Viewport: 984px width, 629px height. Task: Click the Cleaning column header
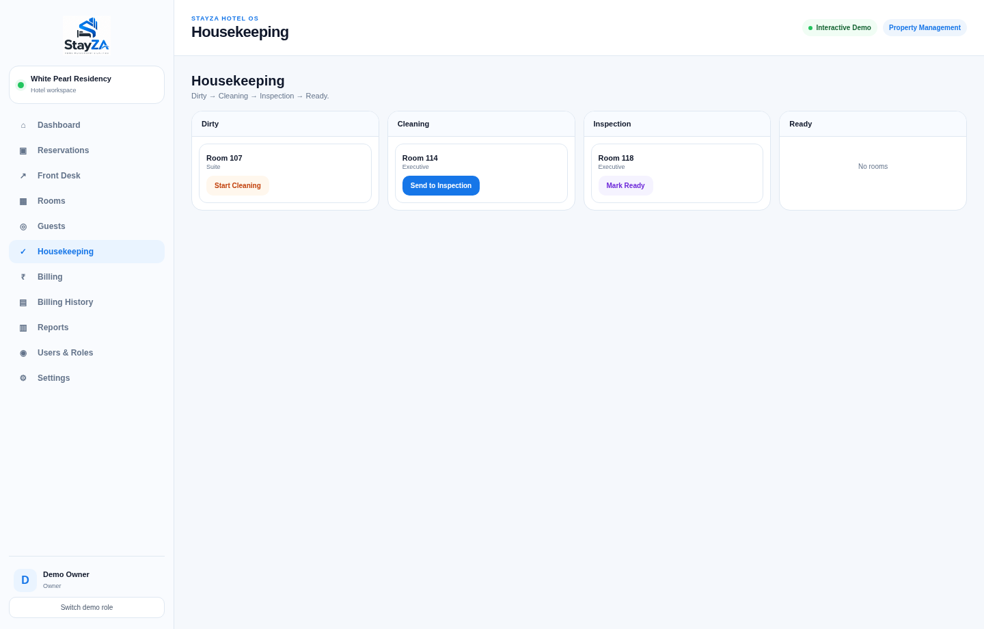tap(481, 124)
